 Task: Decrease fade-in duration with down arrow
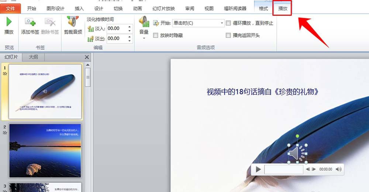tap(130, 31)
